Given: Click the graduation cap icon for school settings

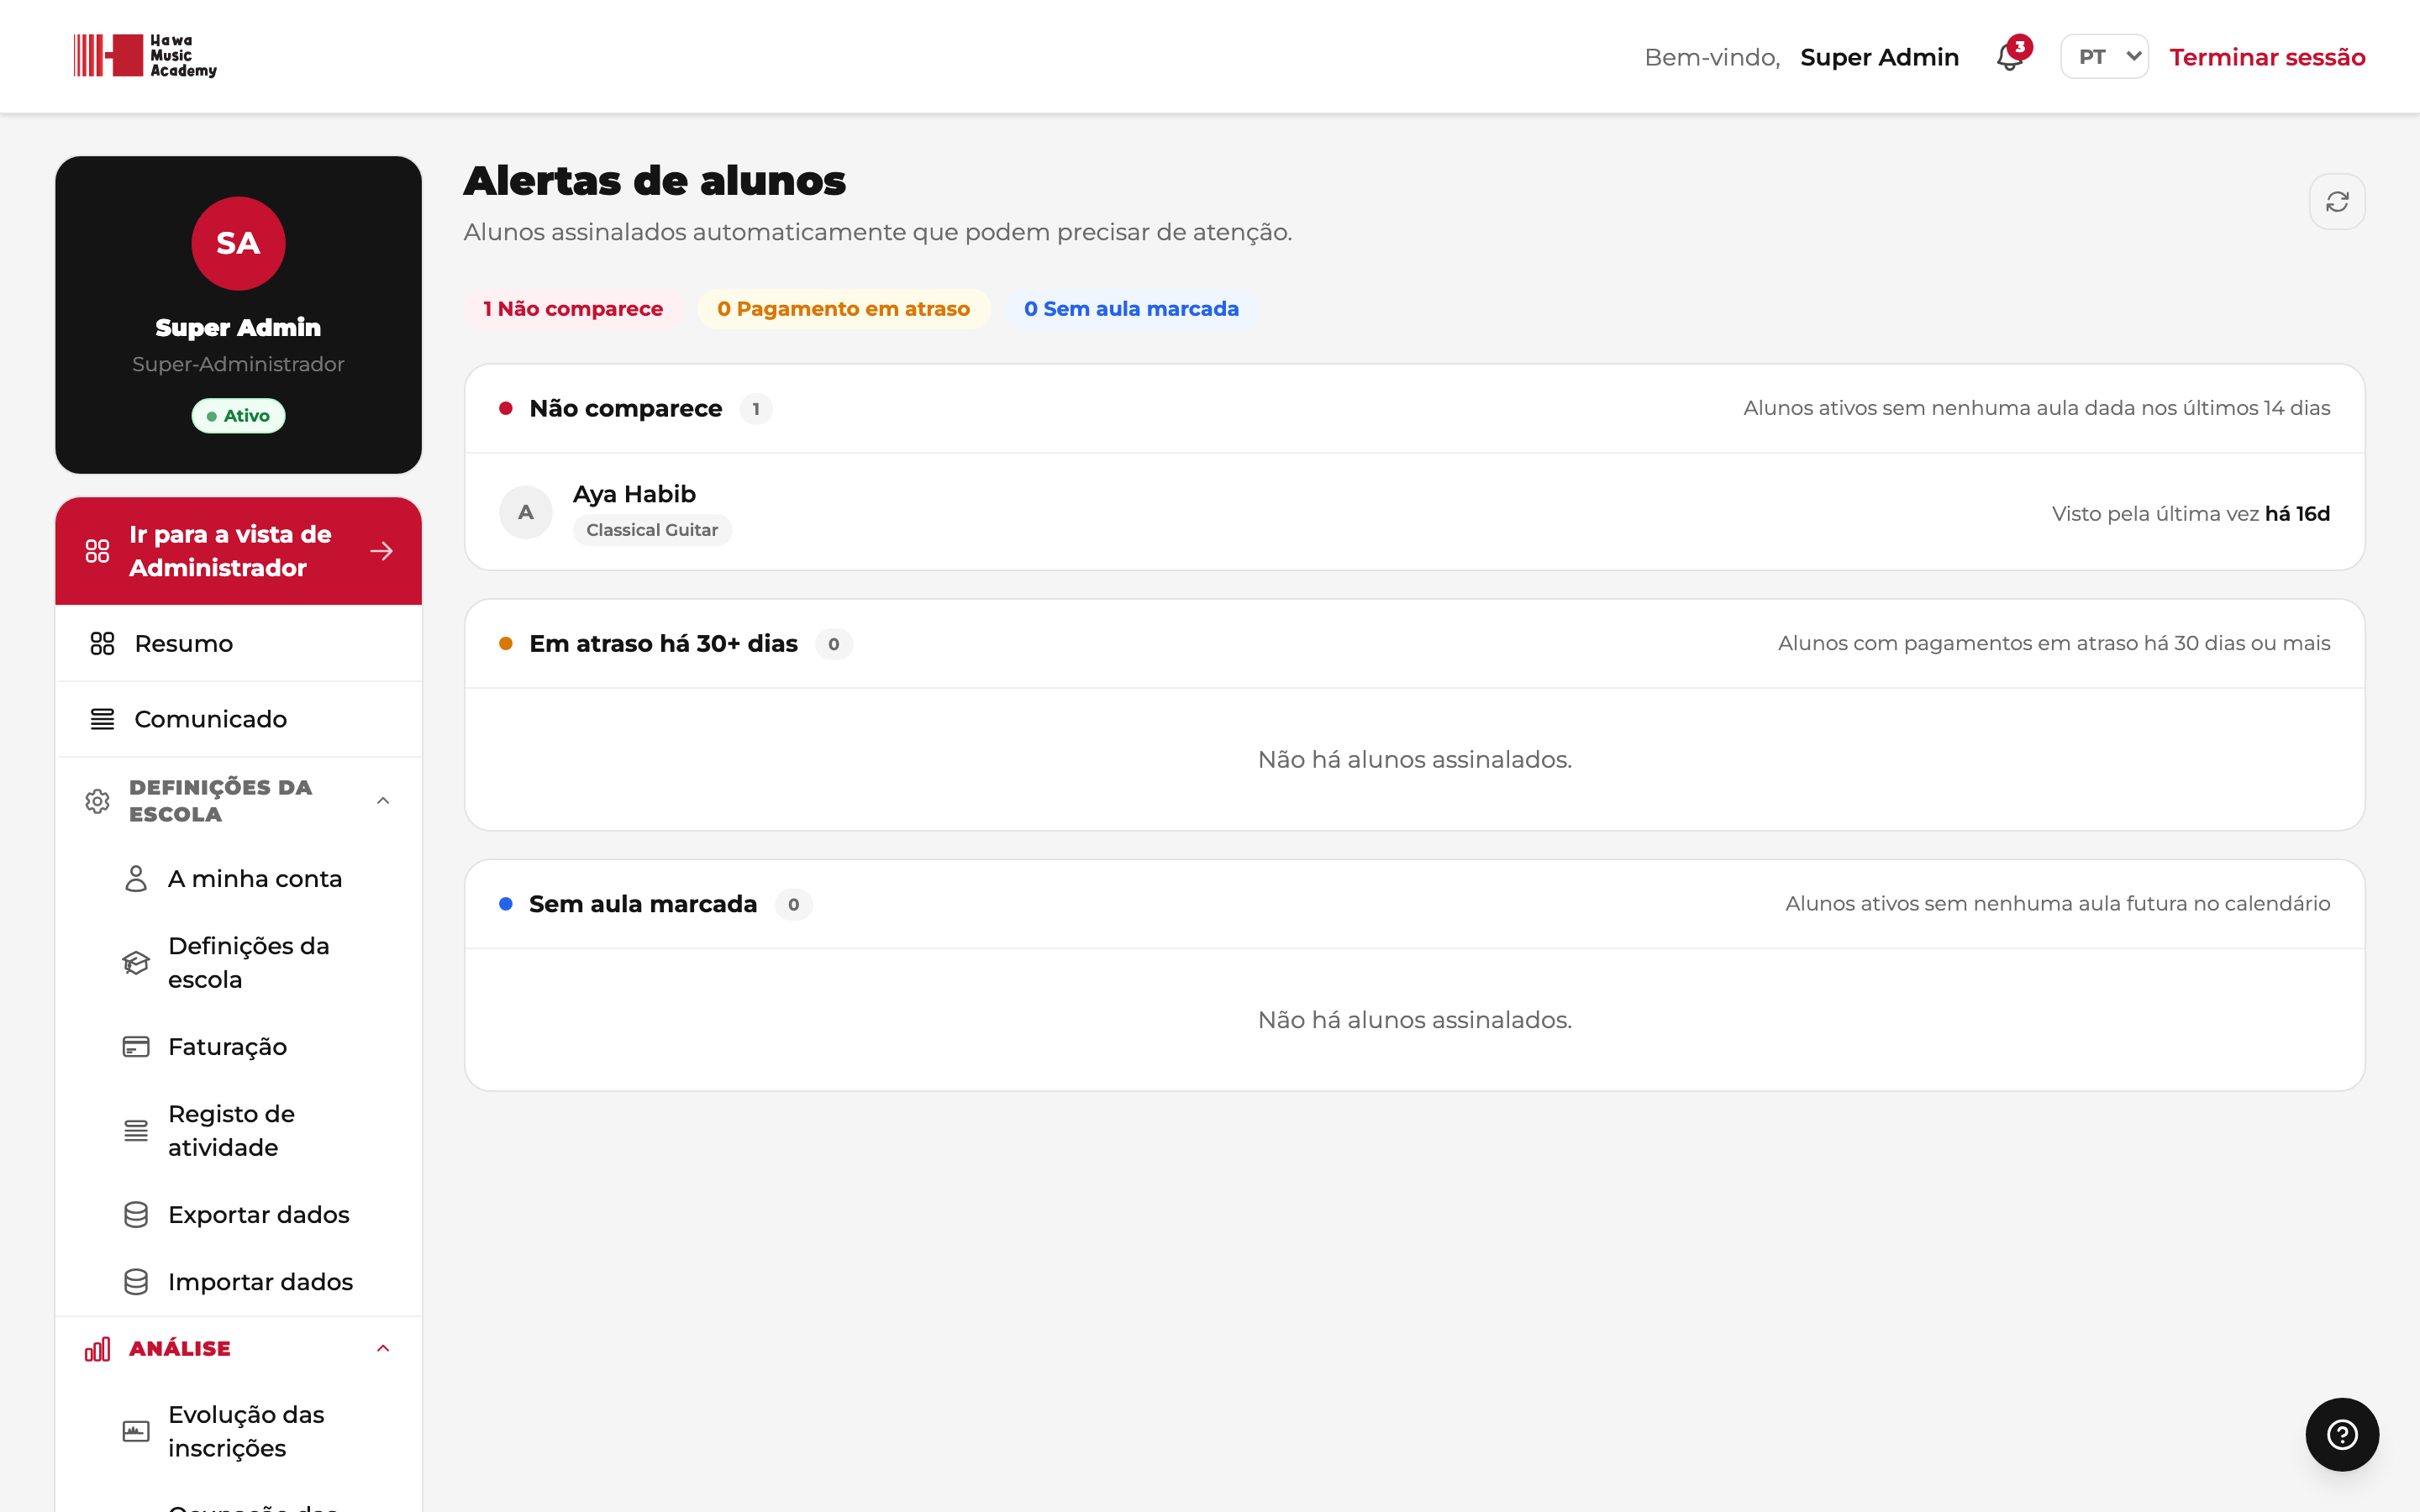Looking at the screenshot, I should coord(136,962).
